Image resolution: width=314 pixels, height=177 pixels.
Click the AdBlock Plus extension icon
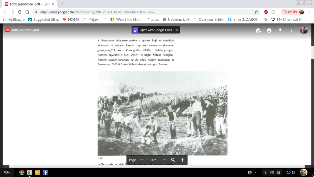tap(266, 12)
